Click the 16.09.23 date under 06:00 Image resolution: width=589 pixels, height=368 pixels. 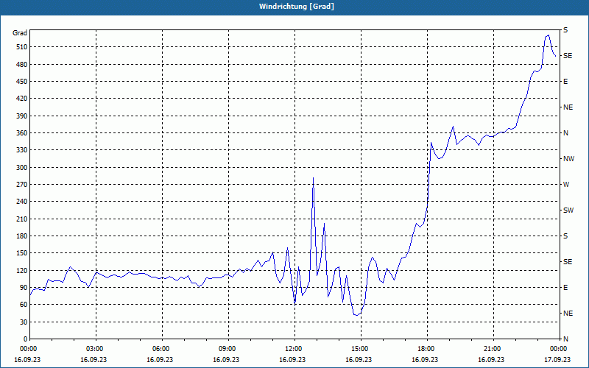160,359
